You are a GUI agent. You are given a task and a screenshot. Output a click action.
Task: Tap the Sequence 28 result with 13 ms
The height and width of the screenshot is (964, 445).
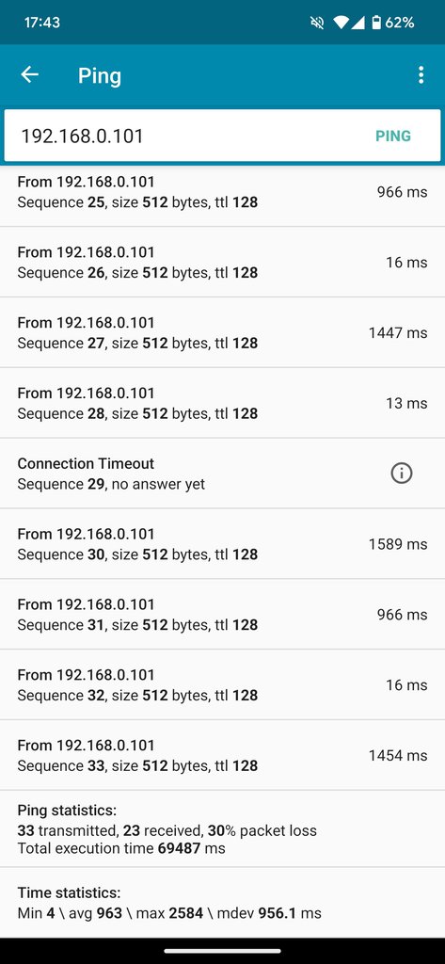pos(222,403)
